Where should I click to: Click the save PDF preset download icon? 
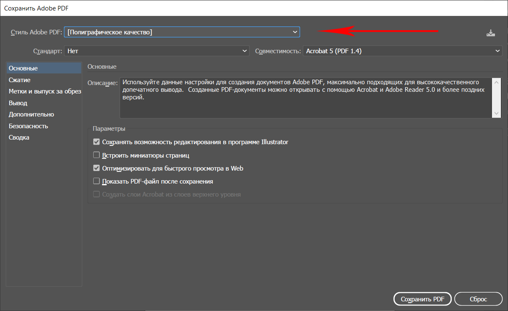click(491, 33)
